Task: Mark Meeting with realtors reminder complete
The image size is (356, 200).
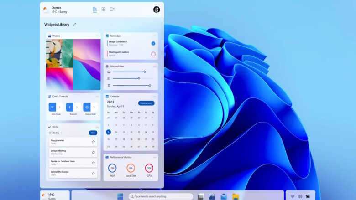Action: [153, 54]
